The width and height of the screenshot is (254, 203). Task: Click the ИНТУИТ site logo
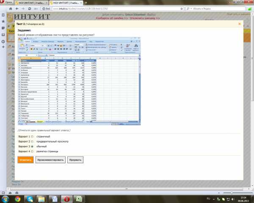click(29, 16)
